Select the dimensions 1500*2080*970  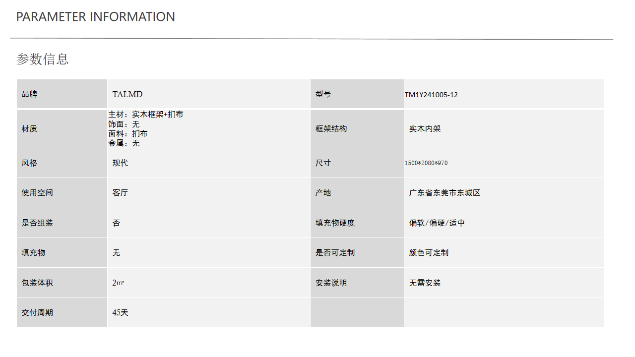[x=426, y=163]
